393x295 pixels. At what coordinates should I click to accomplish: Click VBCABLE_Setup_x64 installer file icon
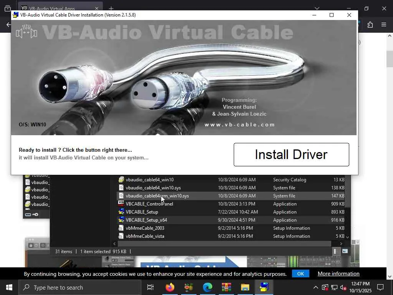click(121, 220)
